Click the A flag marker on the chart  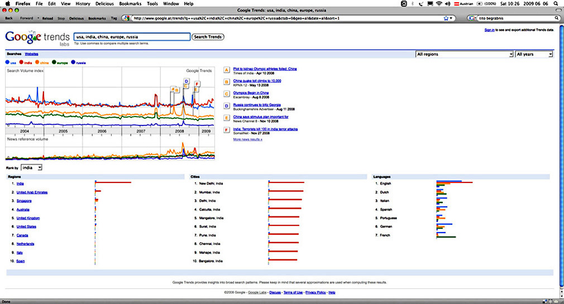click(x=173, y=88)
